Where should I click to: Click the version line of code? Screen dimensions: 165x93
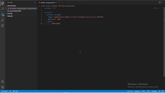click(x=51, y=8)
